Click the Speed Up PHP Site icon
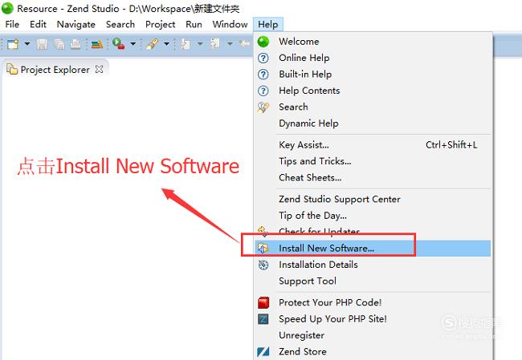 tap(263, 319)
